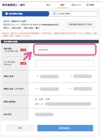Click the 戻る back button
The image size is (101, 137).
pos(20,128)
